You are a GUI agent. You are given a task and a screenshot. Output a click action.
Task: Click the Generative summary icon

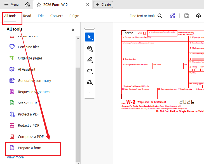click(12, 80)
